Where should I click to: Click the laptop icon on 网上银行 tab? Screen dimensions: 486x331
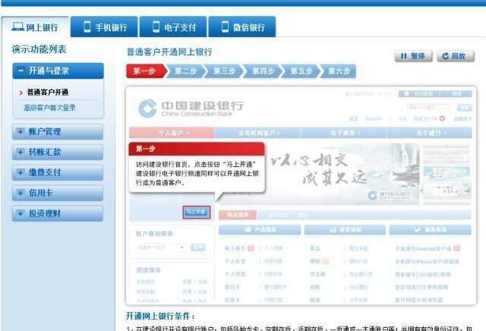click(x=17, y=27)
